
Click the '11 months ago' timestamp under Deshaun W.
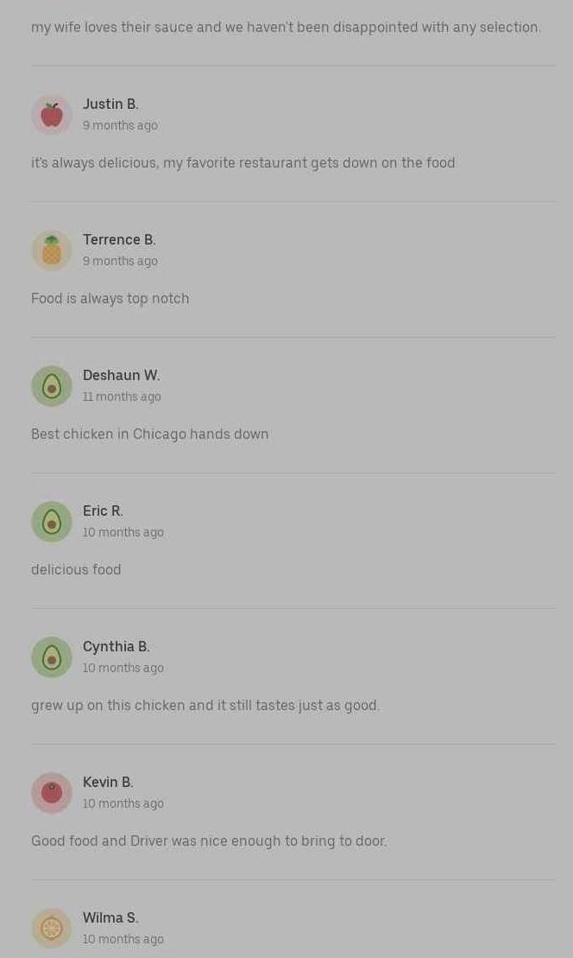click(122, 397)
